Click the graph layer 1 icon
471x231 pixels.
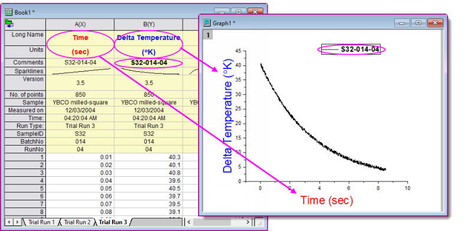pyautogui.click(x=208, y=35)
